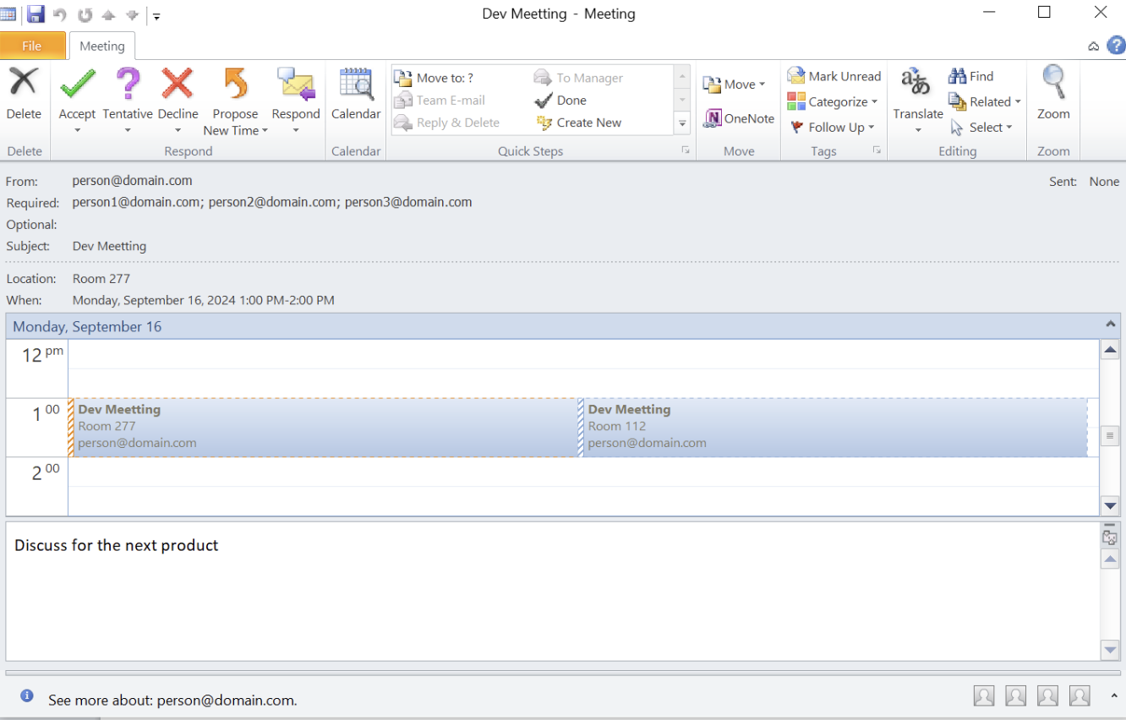This screenshot has height=720, width=1126.
Task: Open the File tab
Action: click(x=32, y=46)
